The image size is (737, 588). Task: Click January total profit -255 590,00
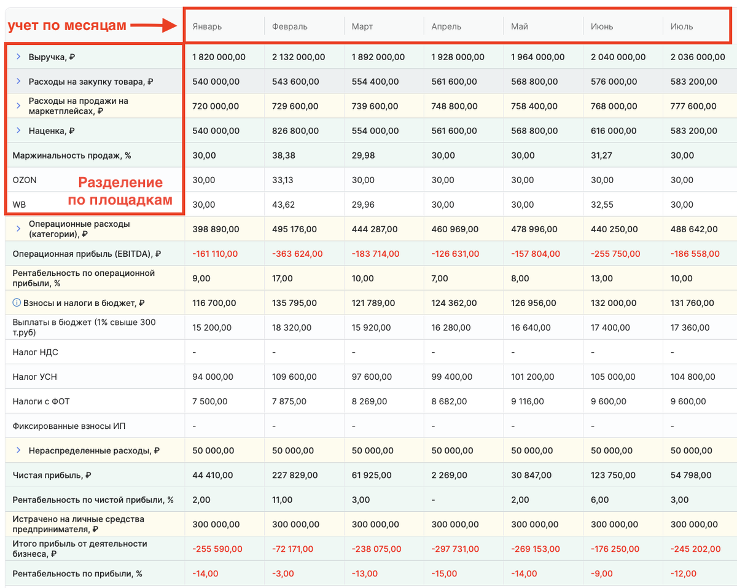[x=217, y=549]
